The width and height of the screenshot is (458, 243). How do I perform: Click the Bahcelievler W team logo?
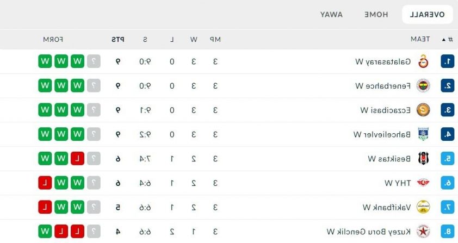(423, 134)
